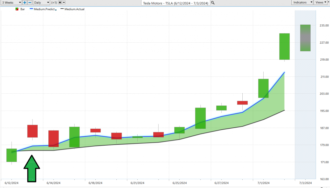Click the blue plus button beside 3 Weeks
The width and height of the screenshot is (330, 188).
(24, 3)
